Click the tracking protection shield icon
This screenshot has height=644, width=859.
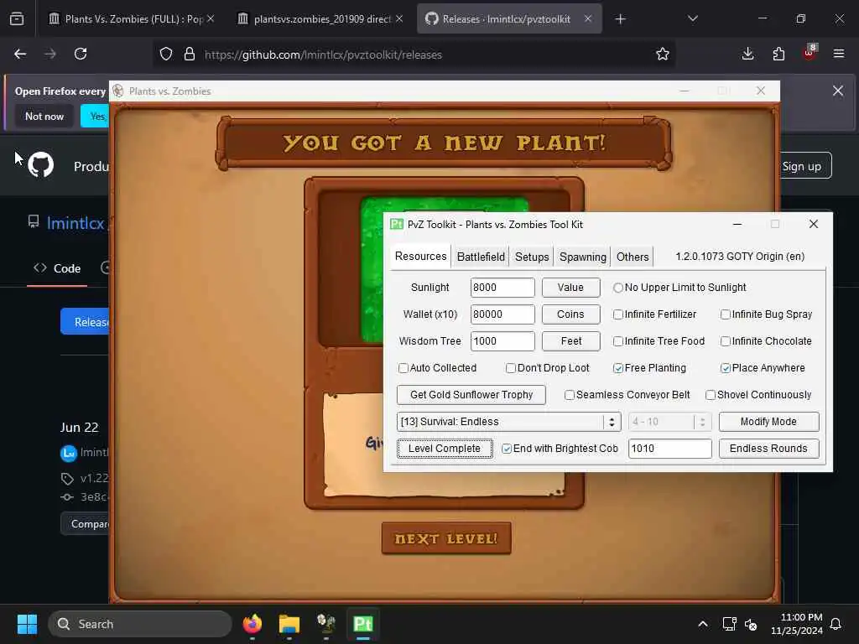[166, 55]
